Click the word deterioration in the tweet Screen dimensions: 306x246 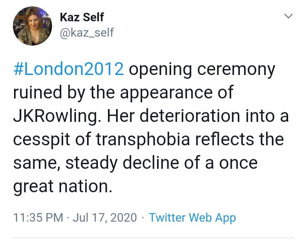click(x=189, y=116)
